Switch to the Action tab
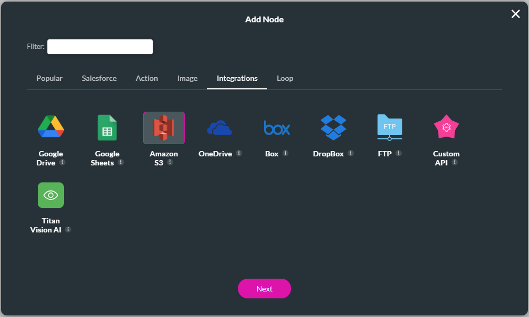The image size is (529, 317). [147, 78]
